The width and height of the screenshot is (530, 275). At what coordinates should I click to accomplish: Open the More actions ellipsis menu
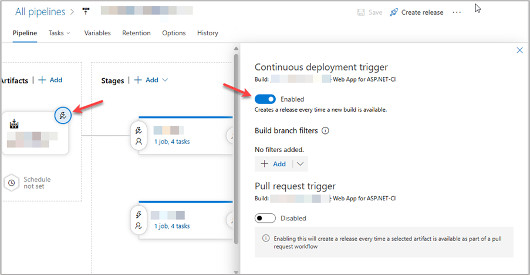pyautogui.click(x=457, y=12)
